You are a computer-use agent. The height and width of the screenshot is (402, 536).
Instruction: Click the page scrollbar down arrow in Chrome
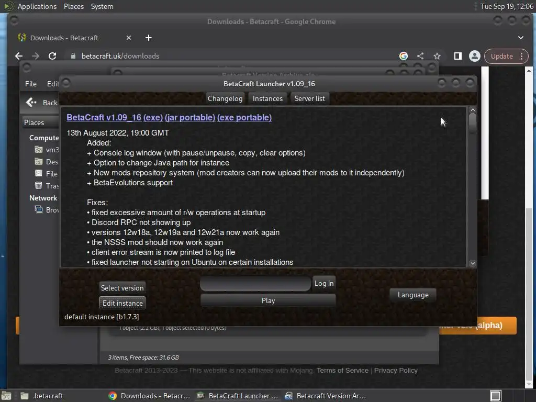[x=529, y=384]
